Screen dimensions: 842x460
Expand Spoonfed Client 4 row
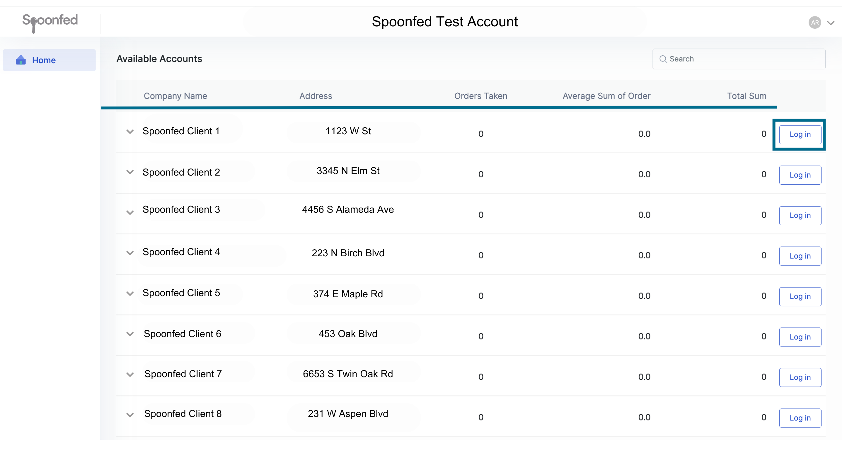[130, 253]
